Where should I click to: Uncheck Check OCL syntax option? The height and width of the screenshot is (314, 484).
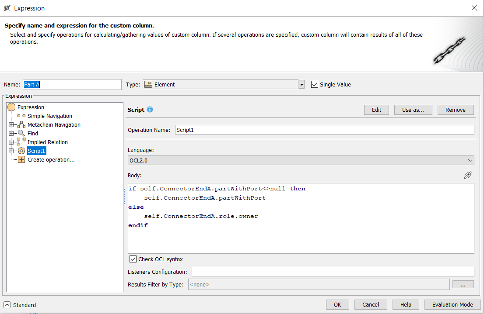(133, 259)
